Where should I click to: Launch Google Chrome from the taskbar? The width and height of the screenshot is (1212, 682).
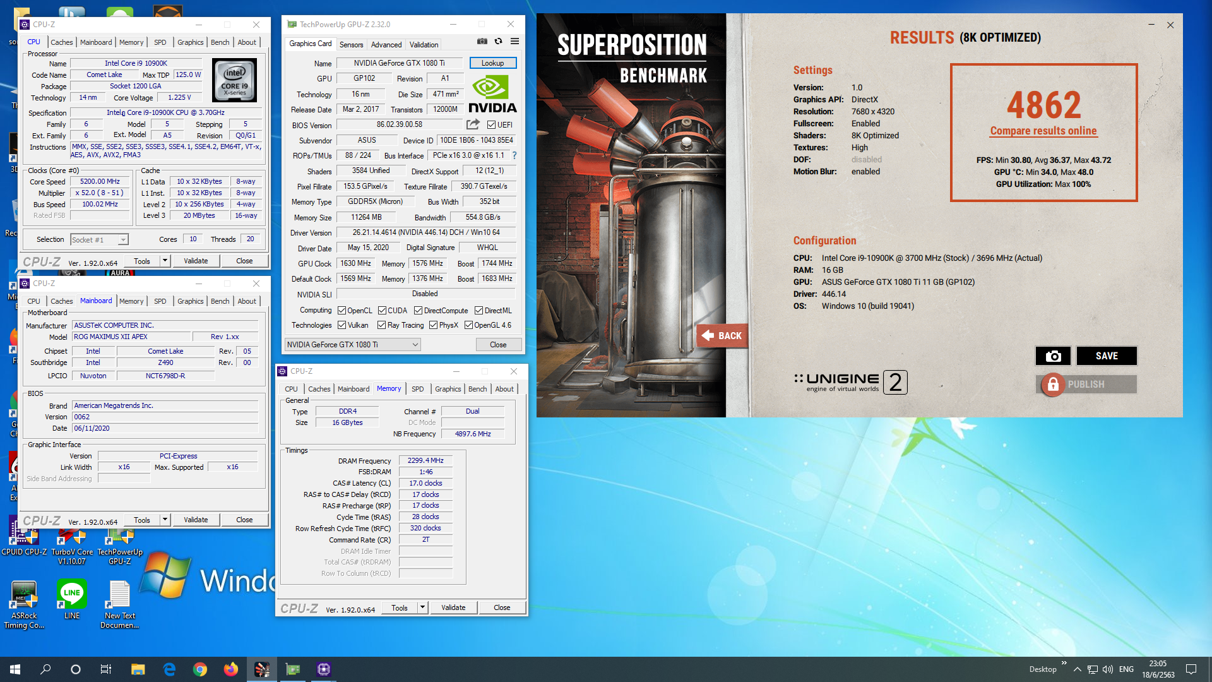200,669
